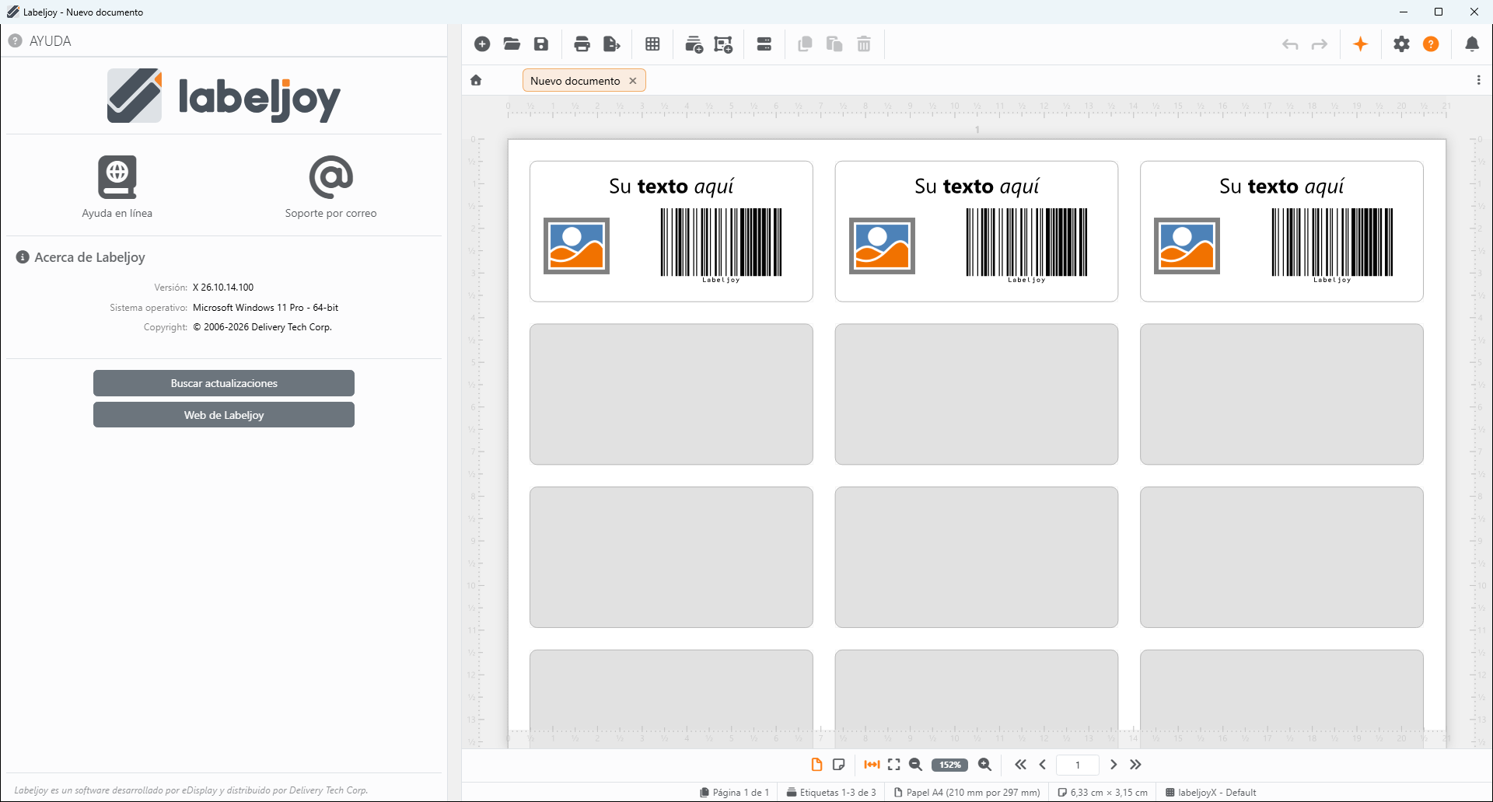Toggle the single label view icon
The image size is (1493, 802).
pyautogui.click(x=838, y=765)
